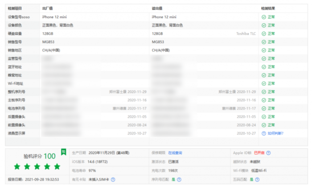The image size is (312, 186).
Task: Click the green check icon in 蓝牙地址 row
Action: point(264,67)
